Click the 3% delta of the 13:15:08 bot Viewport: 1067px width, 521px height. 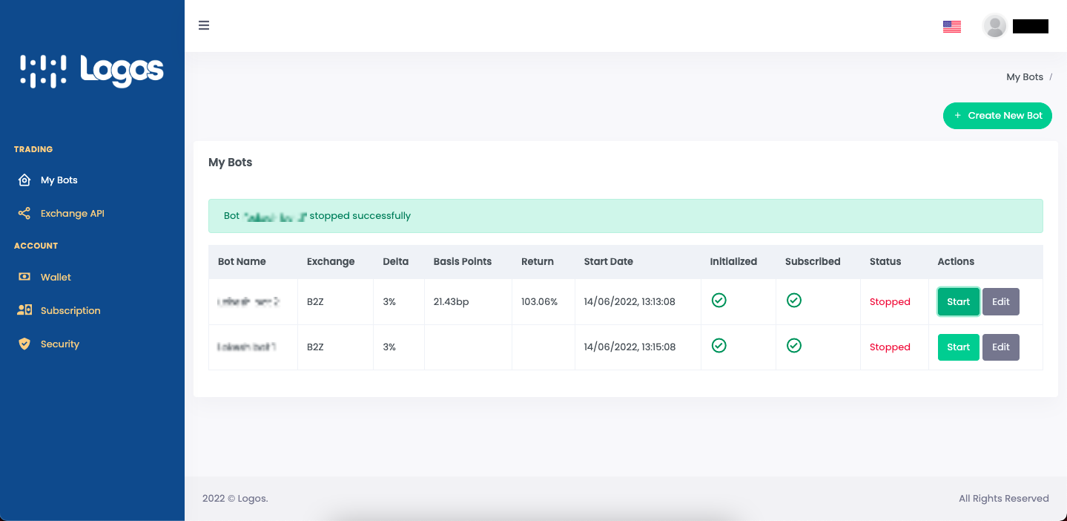(389, 347)
